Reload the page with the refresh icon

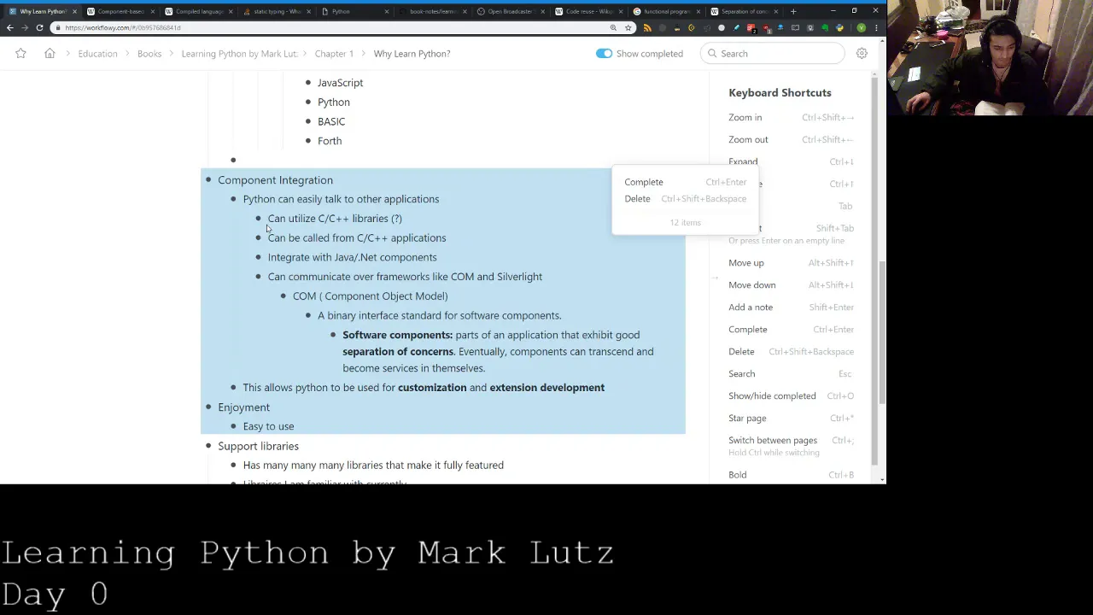click(x=39, y=27)
